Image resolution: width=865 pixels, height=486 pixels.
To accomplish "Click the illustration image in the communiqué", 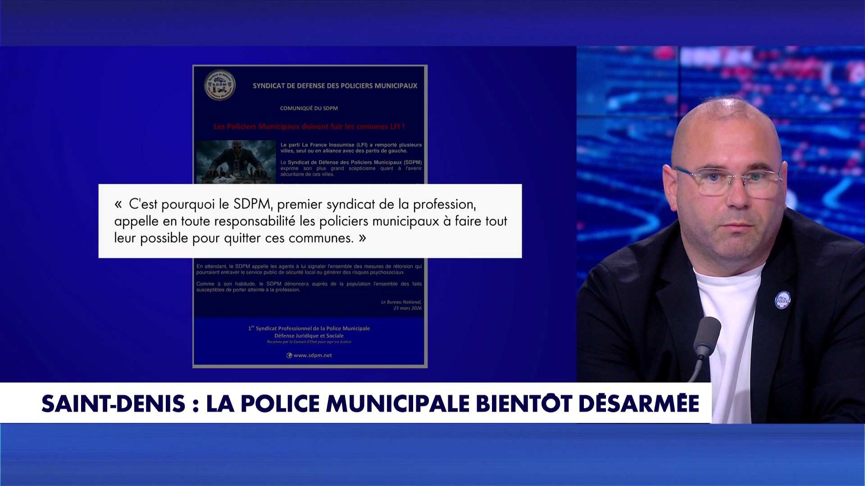I will (236, 162).
